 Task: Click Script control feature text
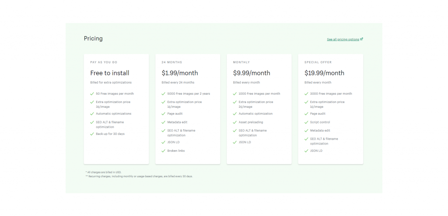coord(320,122)
